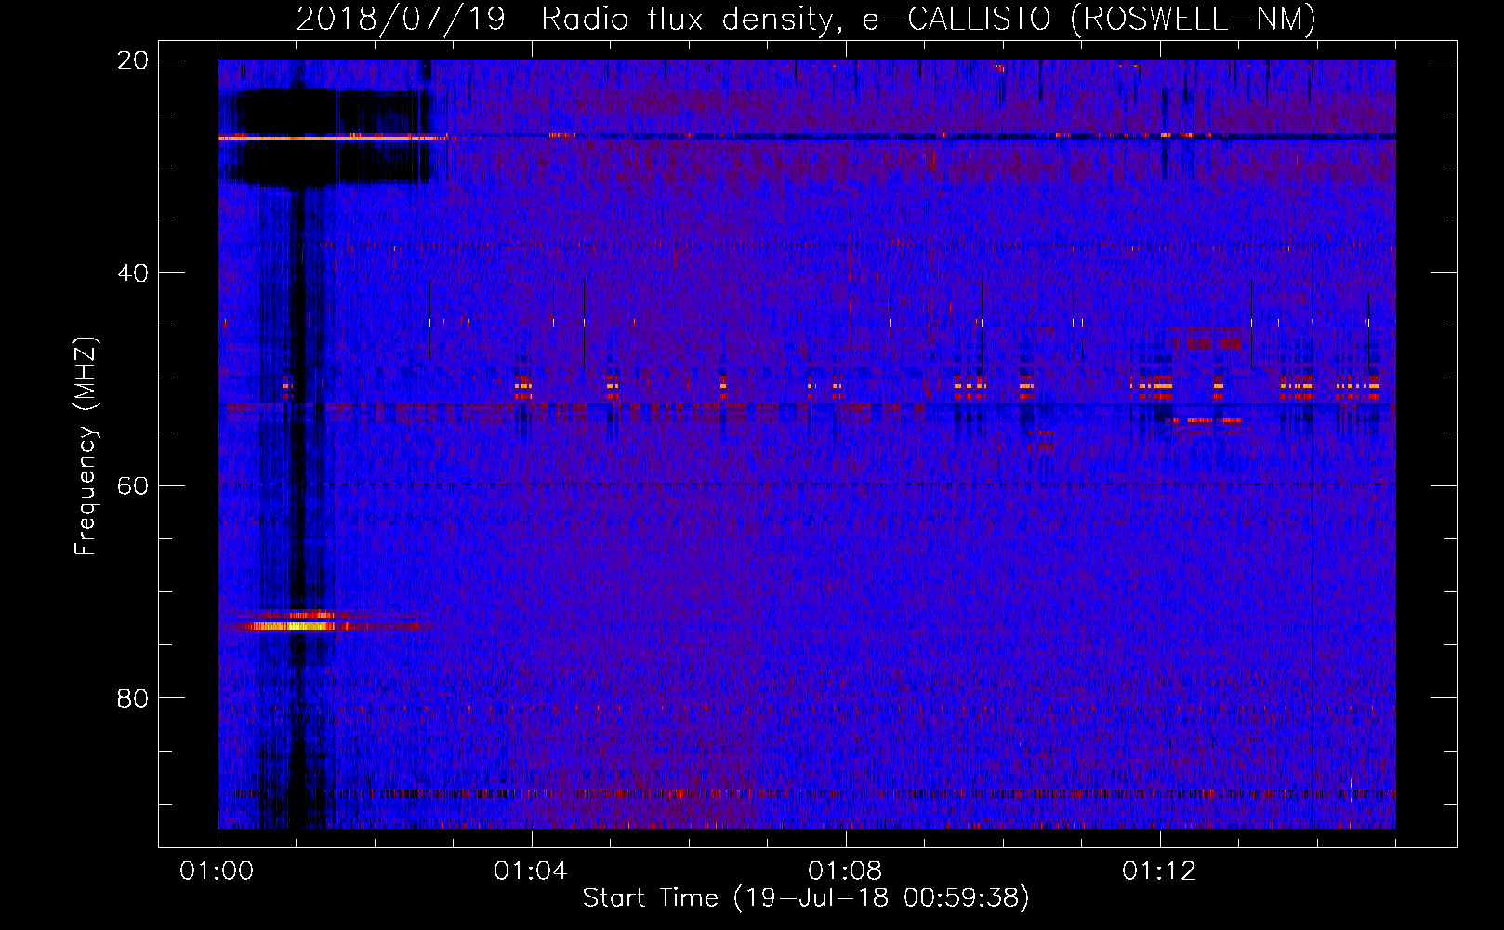The width and height of the screenshot is (1504, 930).
Task: Click the frequency tick label '80'
Action: tap(133, 698)
